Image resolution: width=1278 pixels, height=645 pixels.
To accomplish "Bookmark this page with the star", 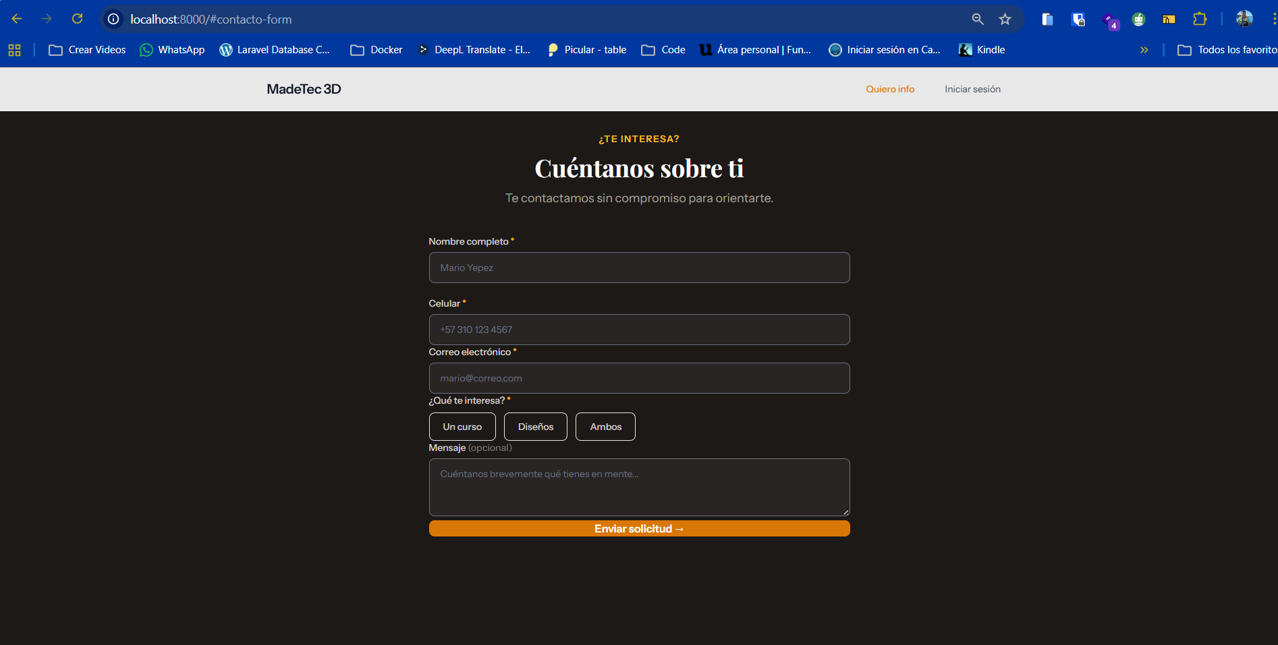I will coord(1005,19).
